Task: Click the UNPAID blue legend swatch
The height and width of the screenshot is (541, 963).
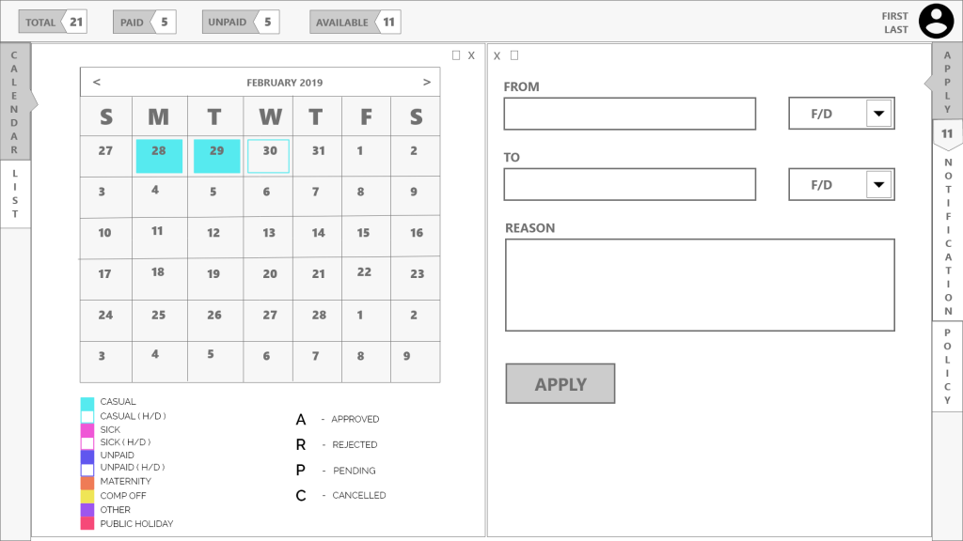Action: (87, 456)
